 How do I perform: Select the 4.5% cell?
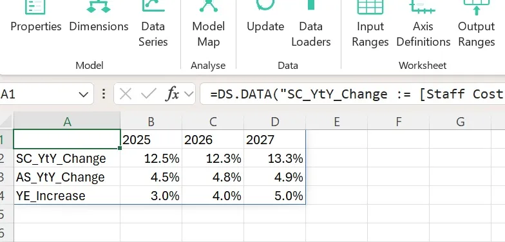click(151, 176)
